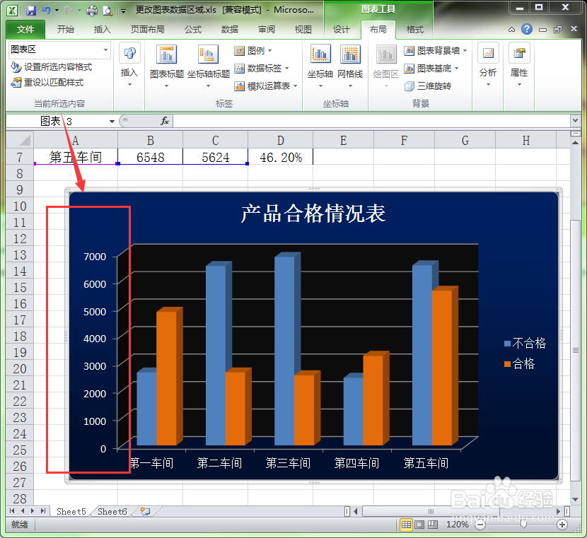Click the Quick Print icon in title bar
Viewport: 587px width, 538px height.
point(92,10)
